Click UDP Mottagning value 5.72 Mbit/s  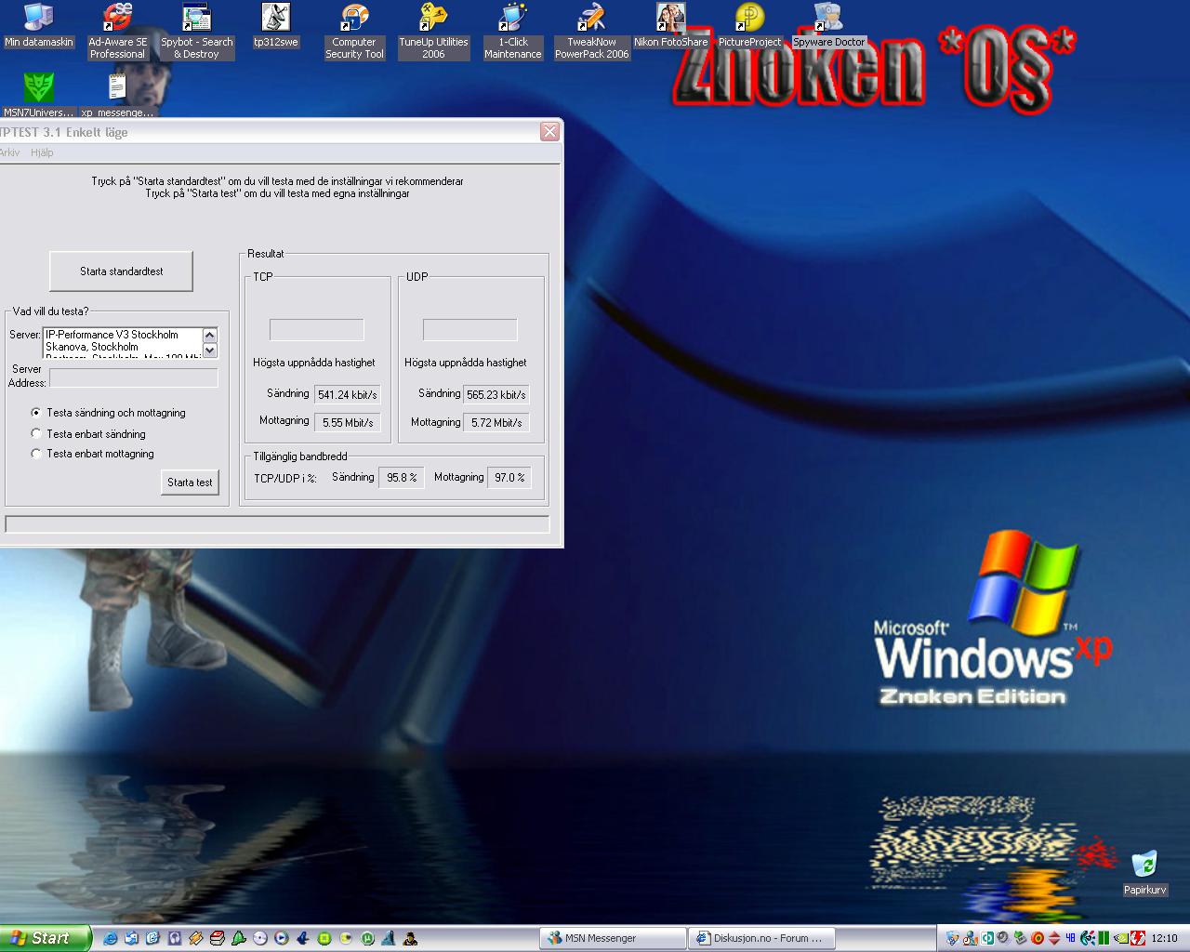[496, 422]
